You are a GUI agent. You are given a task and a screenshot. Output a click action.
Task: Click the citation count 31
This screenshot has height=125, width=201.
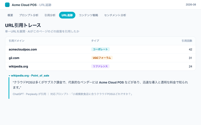coord(190,58)
